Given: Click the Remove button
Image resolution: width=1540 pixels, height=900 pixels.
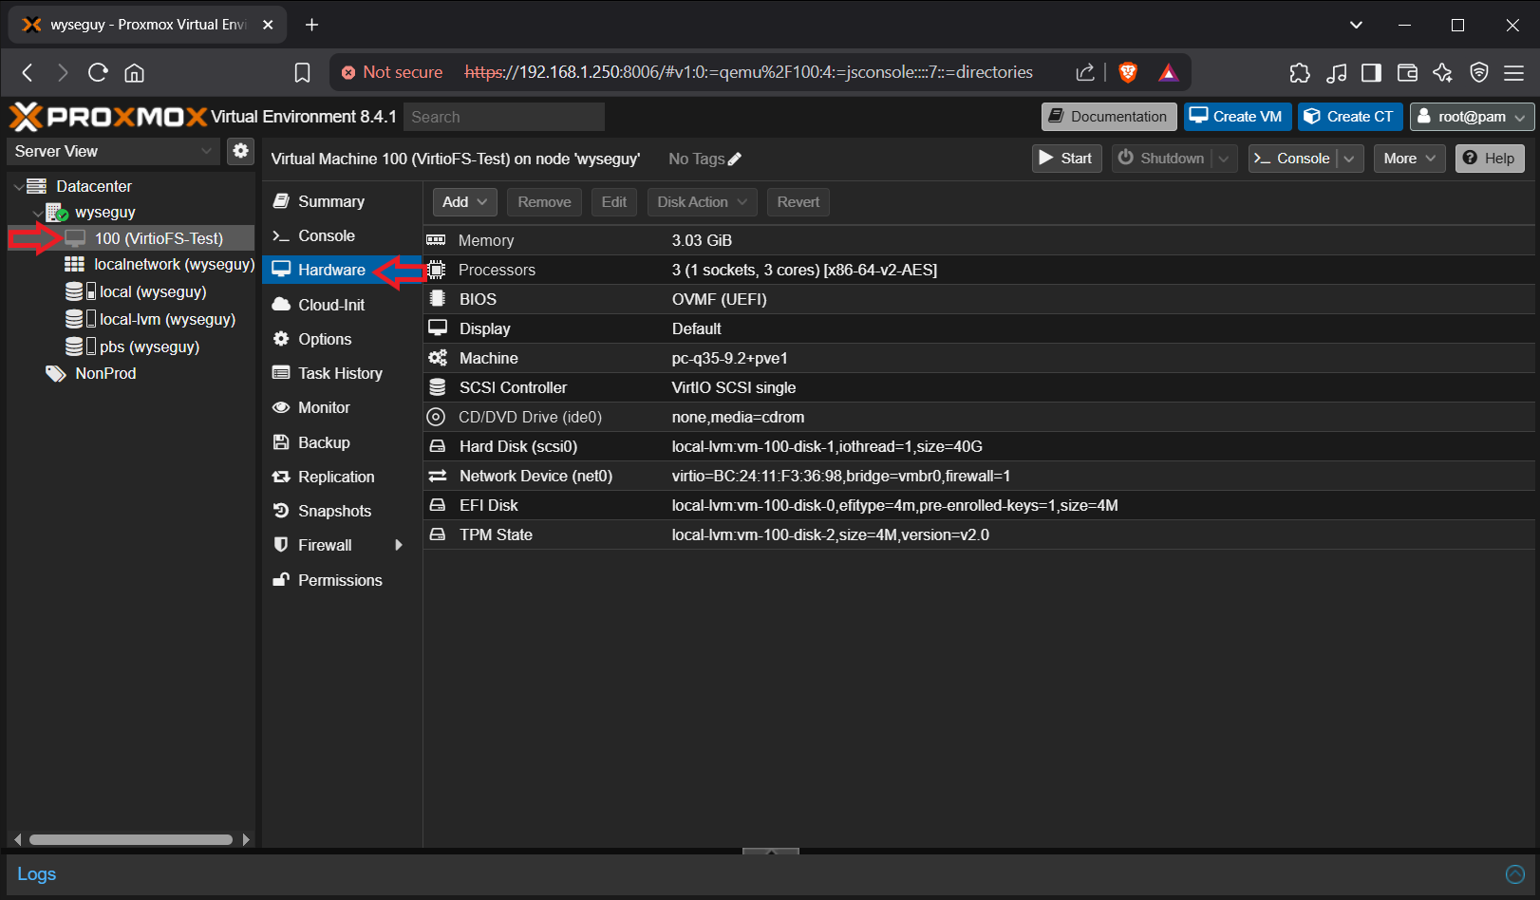Looking at the screenshot, I should [x=544, y=202].
